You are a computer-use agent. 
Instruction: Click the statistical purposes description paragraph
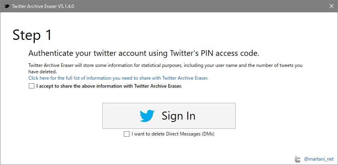point(165,68)
